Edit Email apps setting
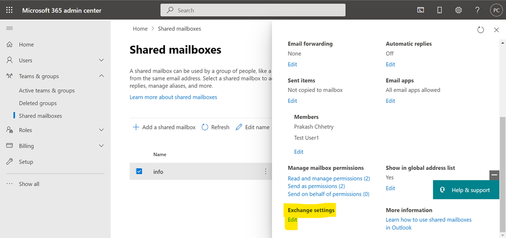 [390, 101]
